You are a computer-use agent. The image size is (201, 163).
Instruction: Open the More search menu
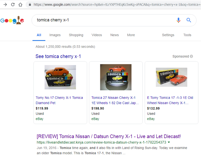coord(131,35)
